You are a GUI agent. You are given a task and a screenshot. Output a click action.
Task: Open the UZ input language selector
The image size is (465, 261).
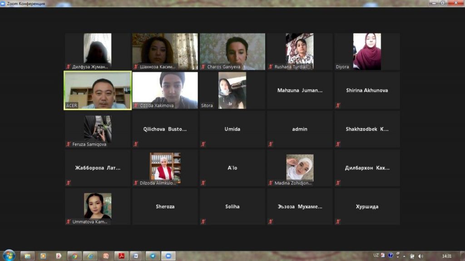point(376,256)
